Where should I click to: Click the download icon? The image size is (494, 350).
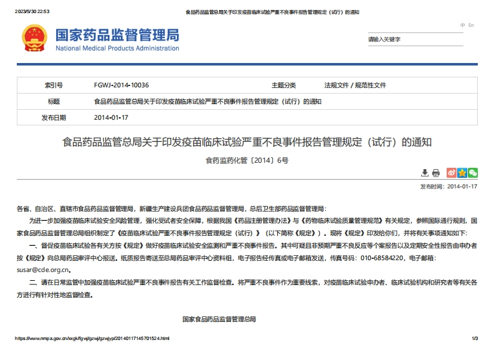425,173
